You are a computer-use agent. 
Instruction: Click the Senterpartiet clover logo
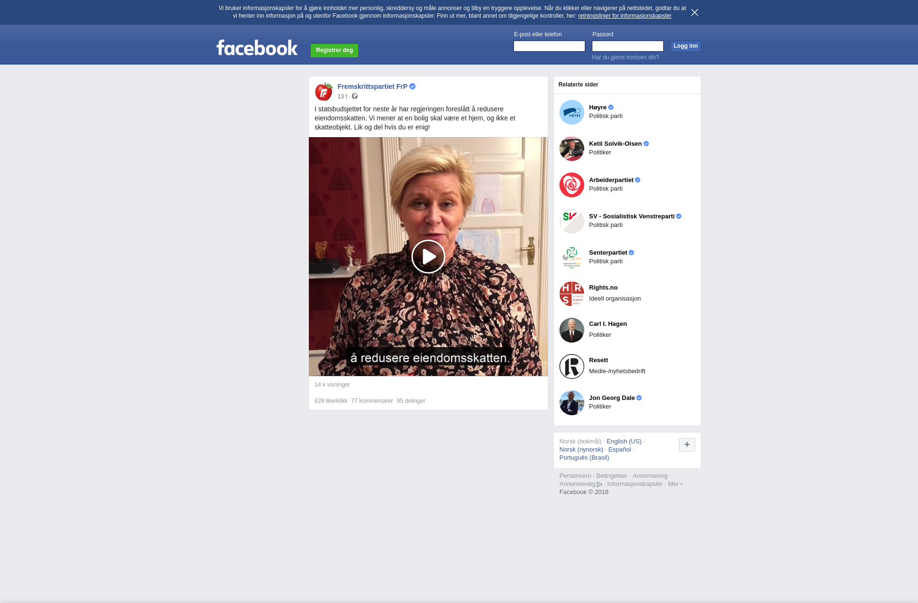pos(572,258)
